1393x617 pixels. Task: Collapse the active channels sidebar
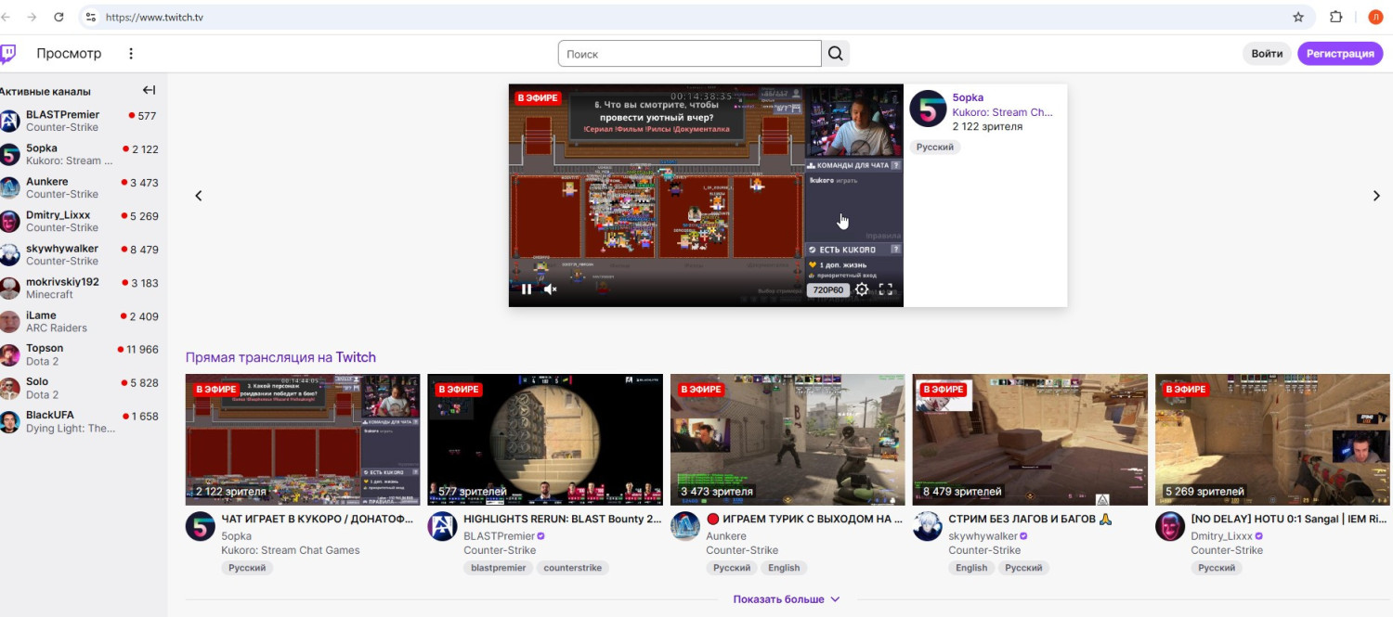pos(149,91)
